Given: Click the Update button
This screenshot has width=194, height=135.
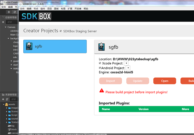Looking at the screenshot, I should click(138, 81).
